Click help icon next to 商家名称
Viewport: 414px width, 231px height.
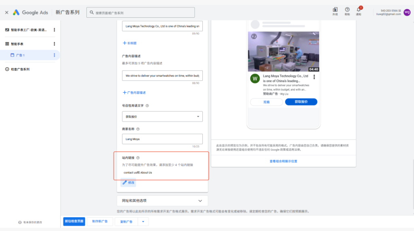pyautogui.click(x=138, y=129)
